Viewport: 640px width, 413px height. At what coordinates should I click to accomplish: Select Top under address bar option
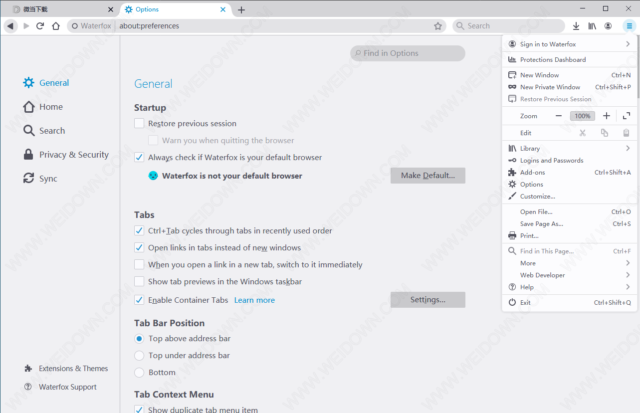pyautogui.click(x=139, y=356)
